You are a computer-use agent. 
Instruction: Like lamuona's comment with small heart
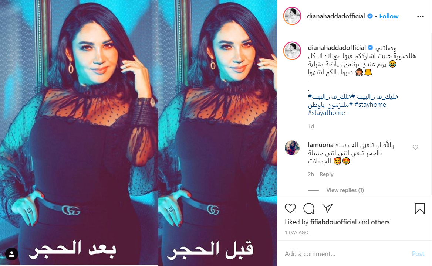(415, 147)
